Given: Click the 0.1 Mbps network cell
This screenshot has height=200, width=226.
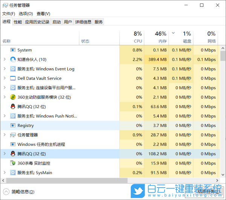Looking at the screenshot, I should pos(206,60).
